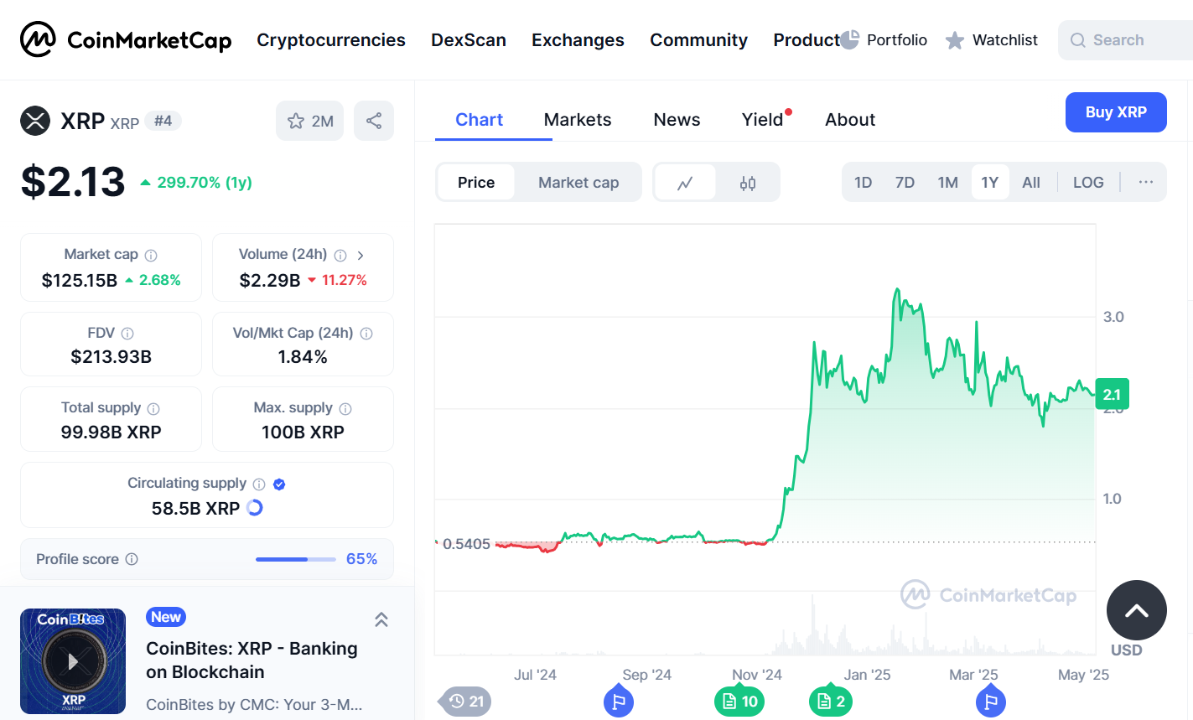Select the 7D time range
The image size is (1193, 720).
click(905, 183)
